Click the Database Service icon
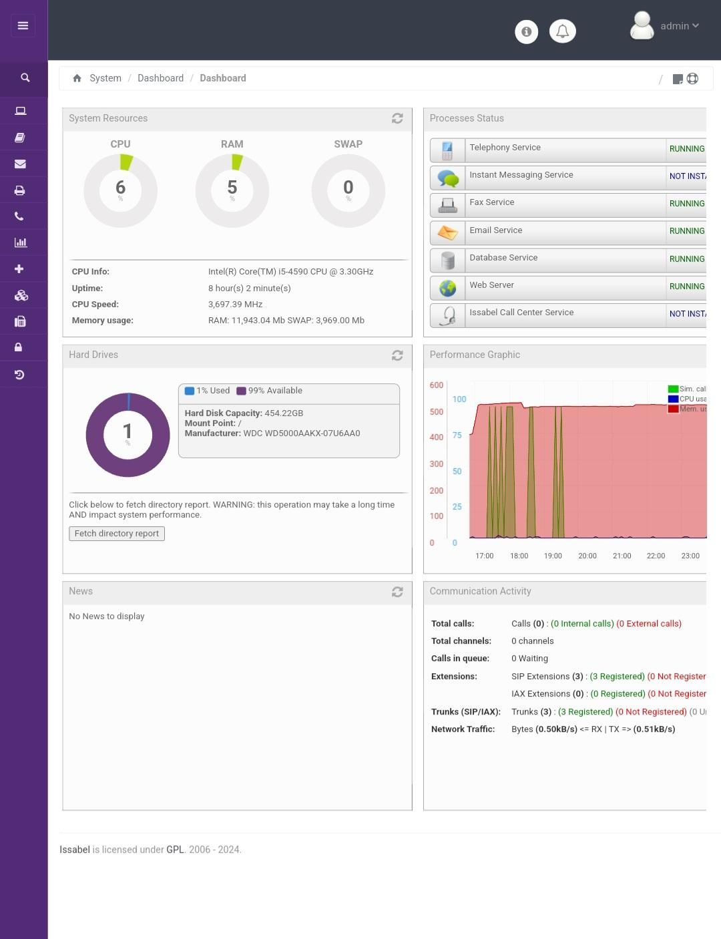721x939 pixels. pos(447,260)
